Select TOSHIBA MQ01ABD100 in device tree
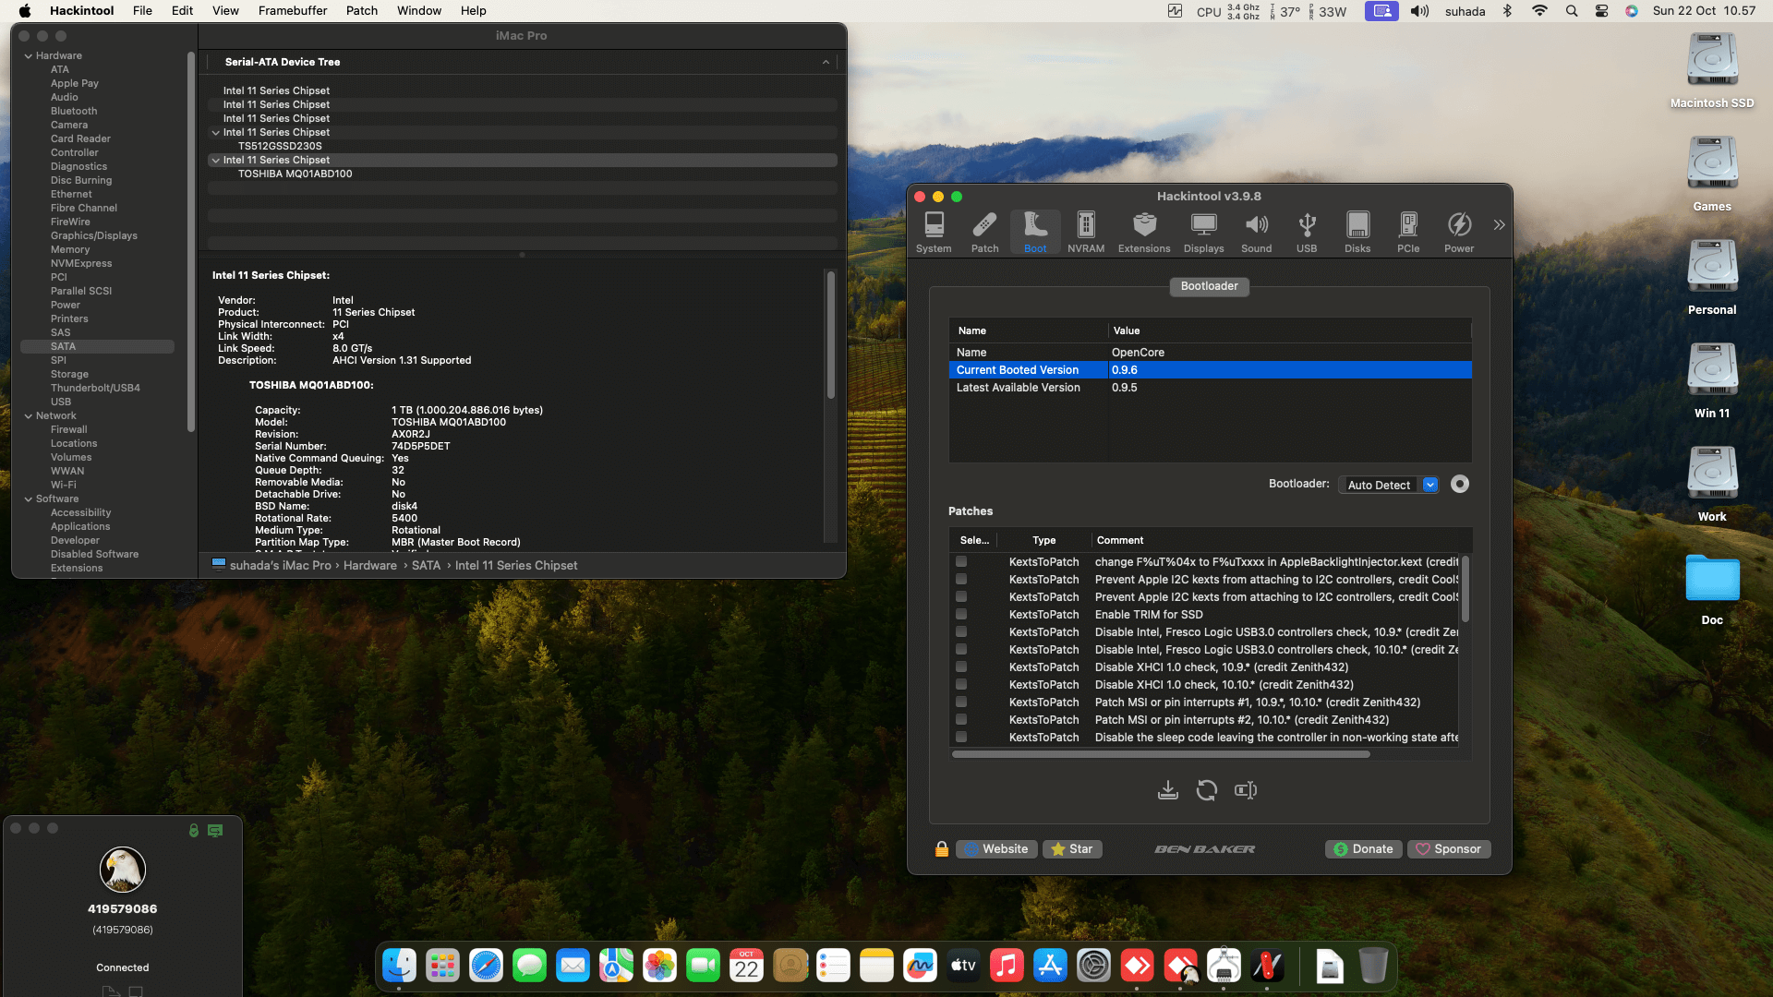The image size is (1773, 997). tap(295, 174)
